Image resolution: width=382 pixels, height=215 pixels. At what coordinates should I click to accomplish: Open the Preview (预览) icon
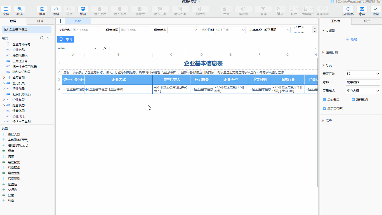83,9
